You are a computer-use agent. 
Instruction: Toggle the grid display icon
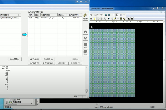91,19
